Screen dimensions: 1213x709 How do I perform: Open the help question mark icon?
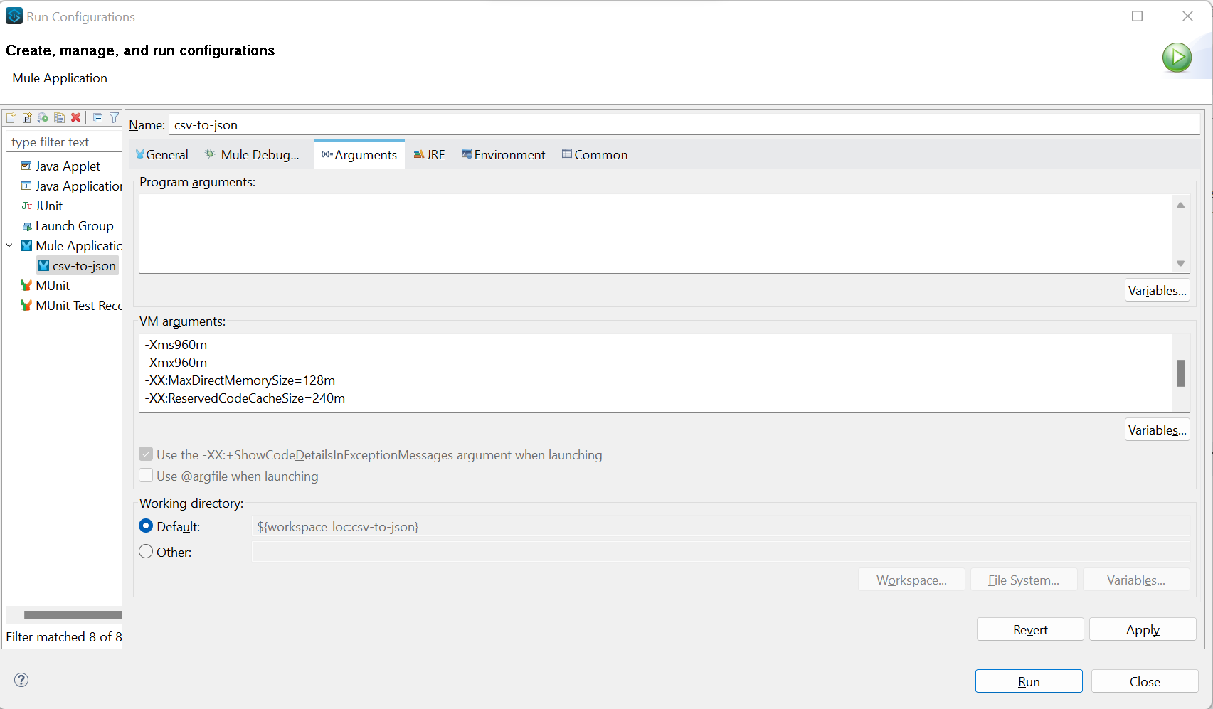tap(21, 680)
